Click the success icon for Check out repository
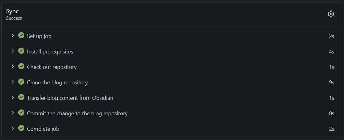344x140 pixels. click(x=21, y=66)
